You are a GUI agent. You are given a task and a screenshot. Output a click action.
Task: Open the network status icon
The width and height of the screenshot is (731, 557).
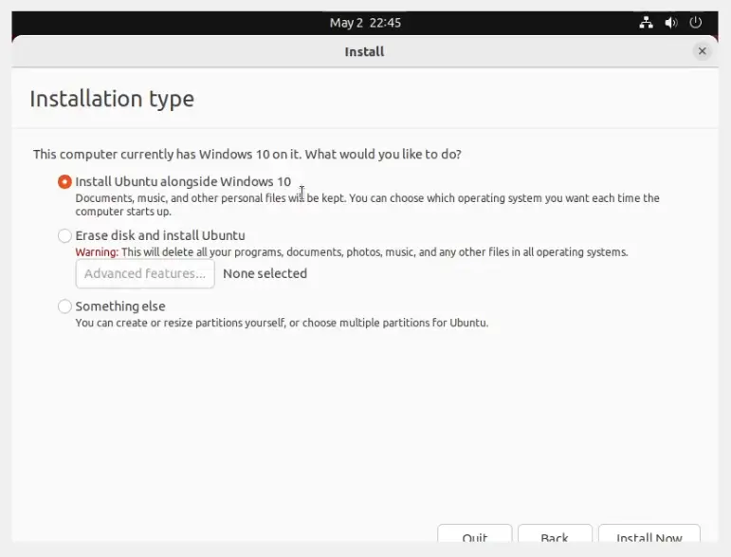pyautogui.click(x=646, y=23)
